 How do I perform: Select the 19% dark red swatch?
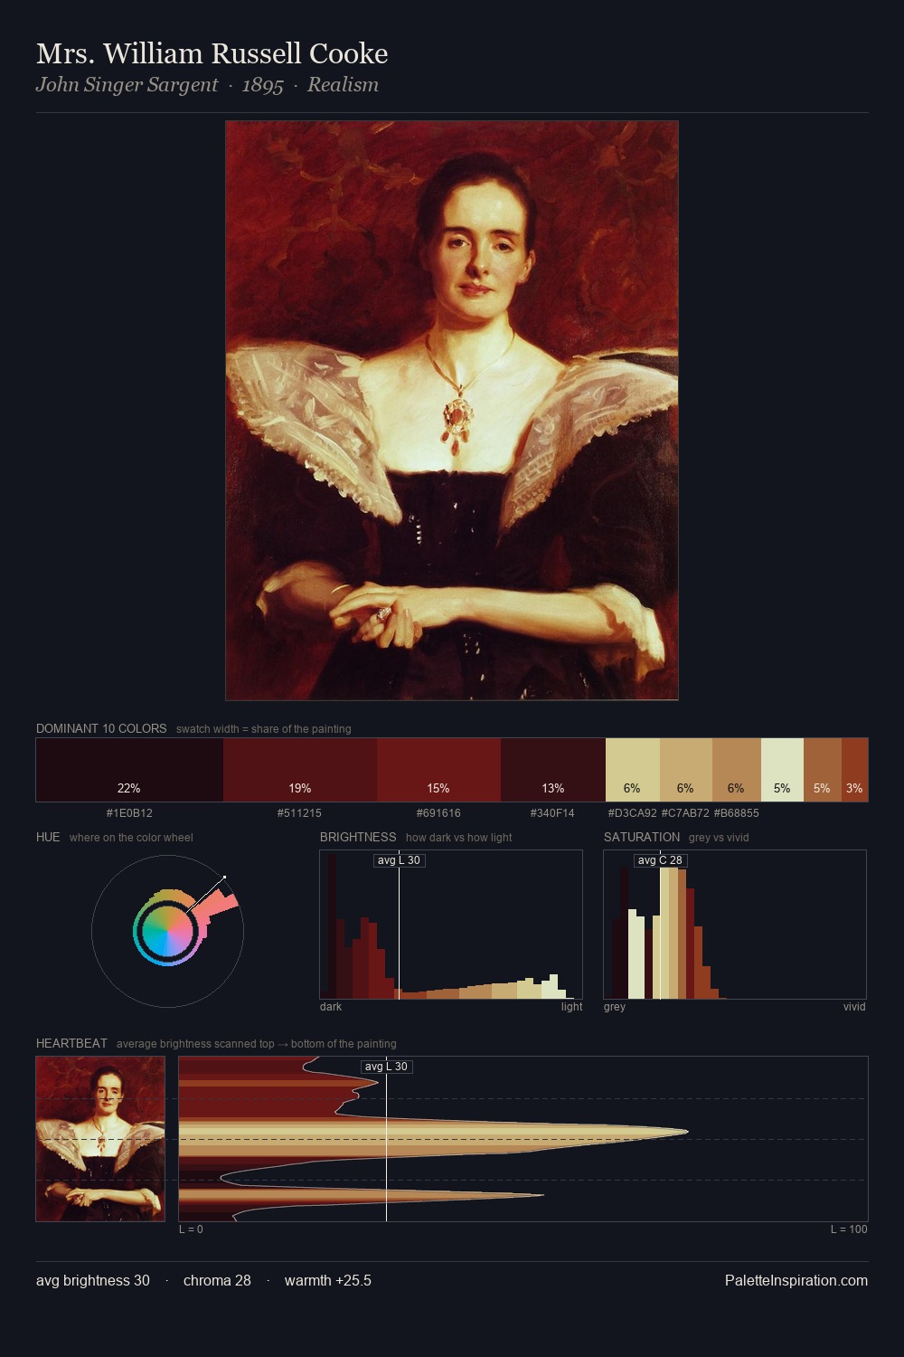(300, 770)
